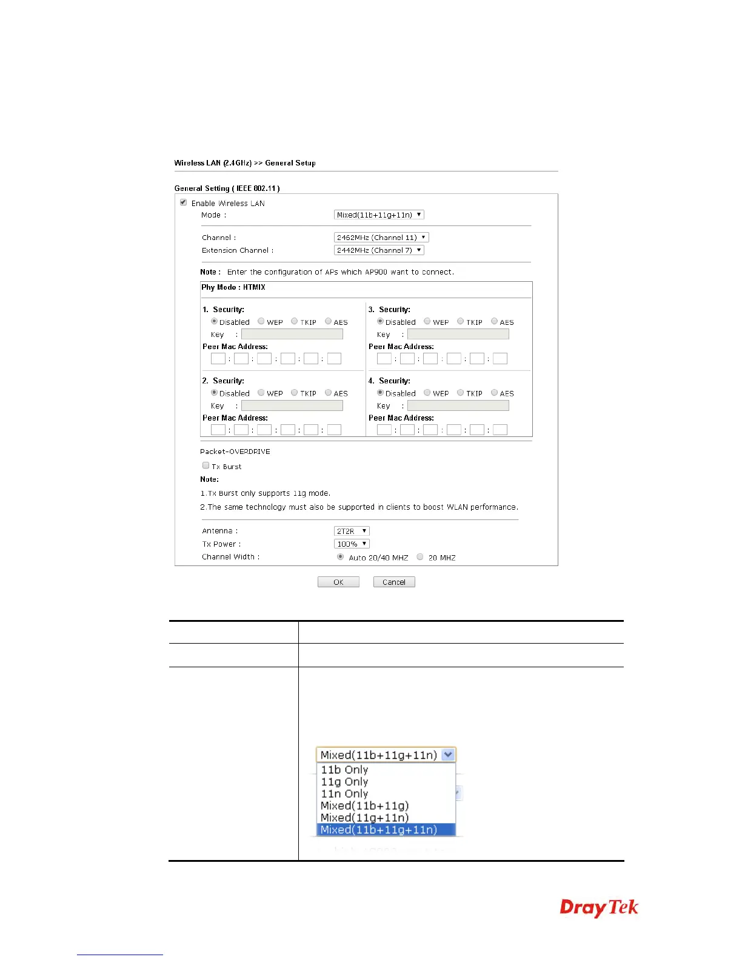Viewport: 742px width, 960px height.
Task: Select TKIP for Security 3
Action: click(x=460, y=321)
